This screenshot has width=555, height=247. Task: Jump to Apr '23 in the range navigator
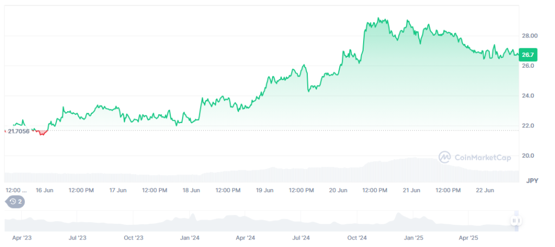pyautogui.click(x=21, y=237)
